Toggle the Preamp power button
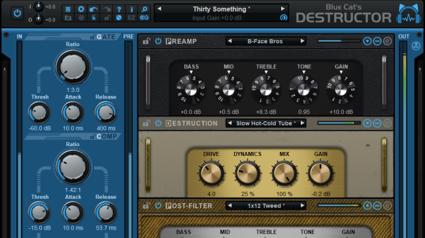 (158, 41)
